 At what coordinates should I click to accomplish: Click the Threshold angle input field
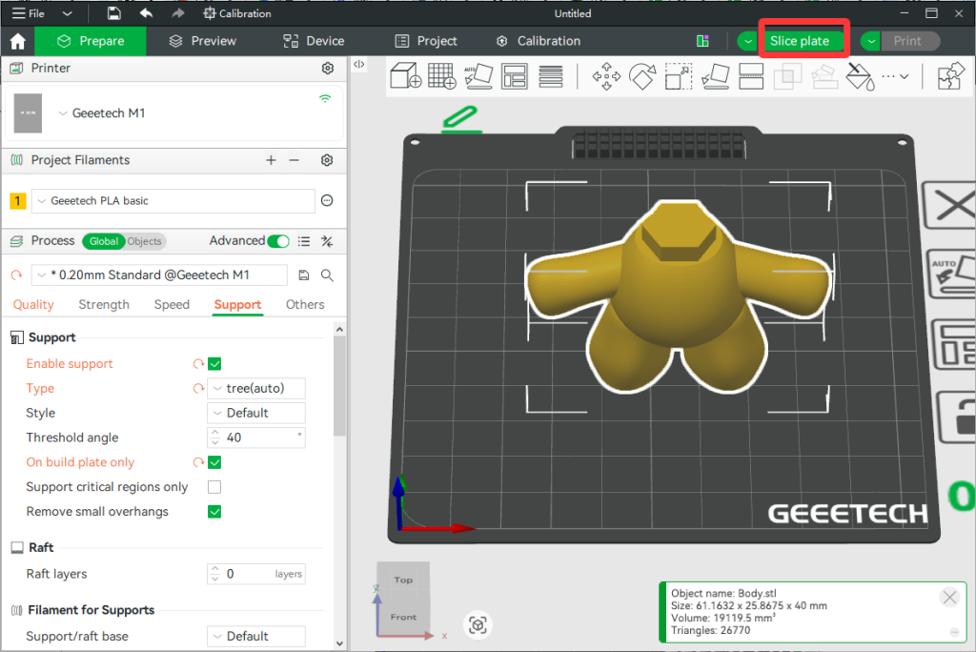(258, 438)
